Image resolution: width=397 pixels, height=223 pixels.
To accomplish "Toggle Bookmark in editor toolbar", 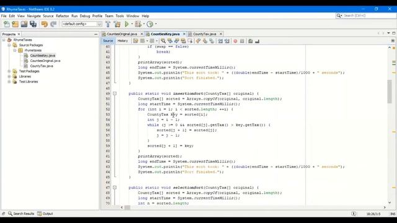I will pyautogui.click(x=212, y=41).
